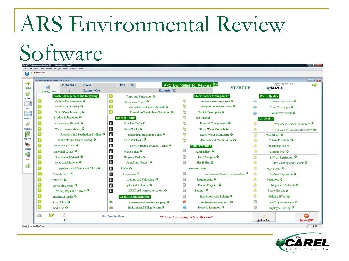The width and height of the screenshot is (349, 261).
Task: Click icon beside Environmental Filing System
Action: pos(111,208)
